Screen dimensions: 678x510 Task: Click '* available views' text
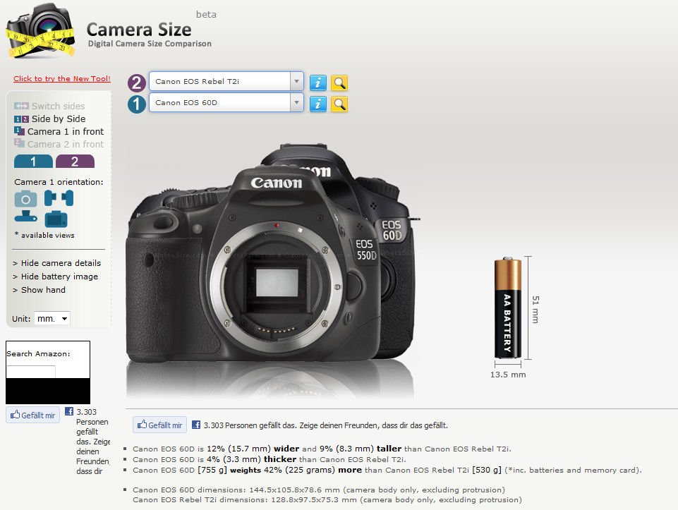pos(44,235)
